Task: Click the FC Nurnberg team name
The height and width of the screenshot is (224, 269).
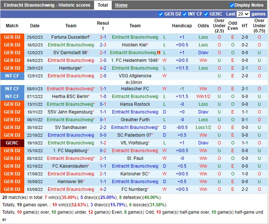Action: (134, 189)
